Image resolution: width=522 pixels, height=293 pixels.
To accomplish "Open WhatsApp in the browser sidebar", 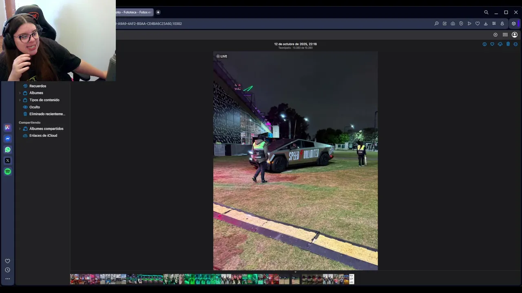I will pyautogui.click(x=7, y=149).
